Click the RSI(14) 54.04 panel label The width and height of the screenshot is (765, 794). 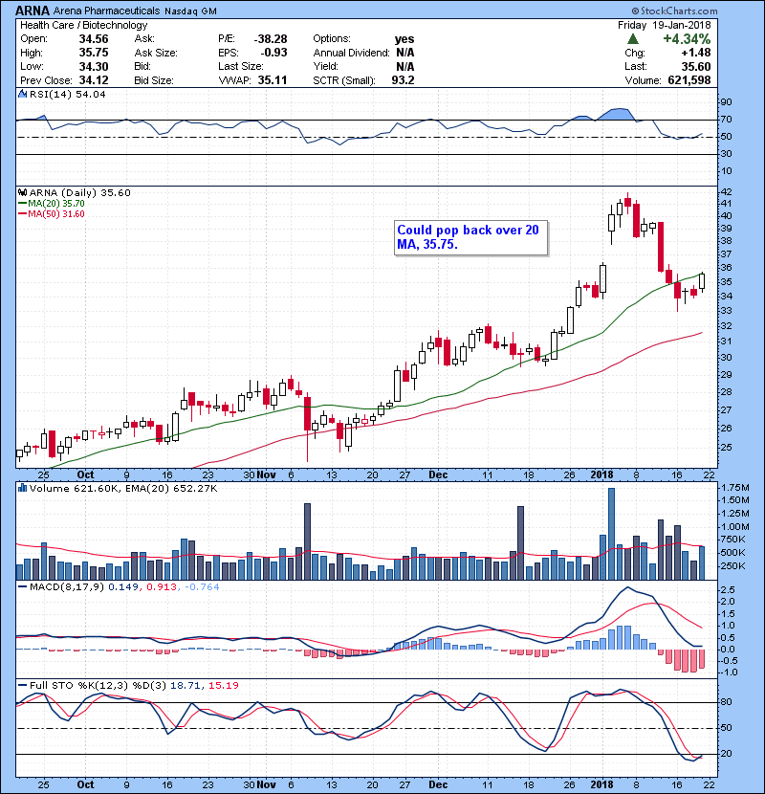[x=67, y=94]
